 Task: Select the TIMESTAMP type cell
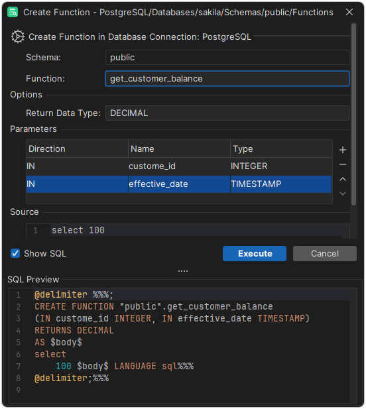coord(281,184)
